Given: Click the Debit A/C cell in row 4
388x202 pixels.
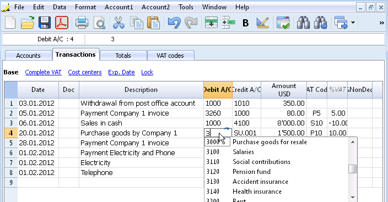Looking at the screenshot, I should tap(218, 133).
